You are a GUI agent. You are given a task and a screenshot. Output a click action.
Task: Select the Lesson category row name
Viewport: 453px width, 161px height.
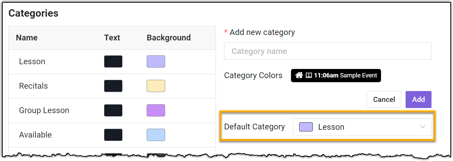pos(32,61)
